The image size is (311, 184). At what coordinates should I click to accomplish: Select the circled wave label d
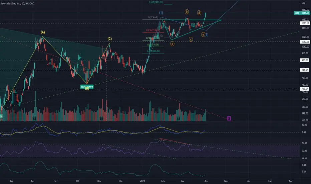point(199,13)
